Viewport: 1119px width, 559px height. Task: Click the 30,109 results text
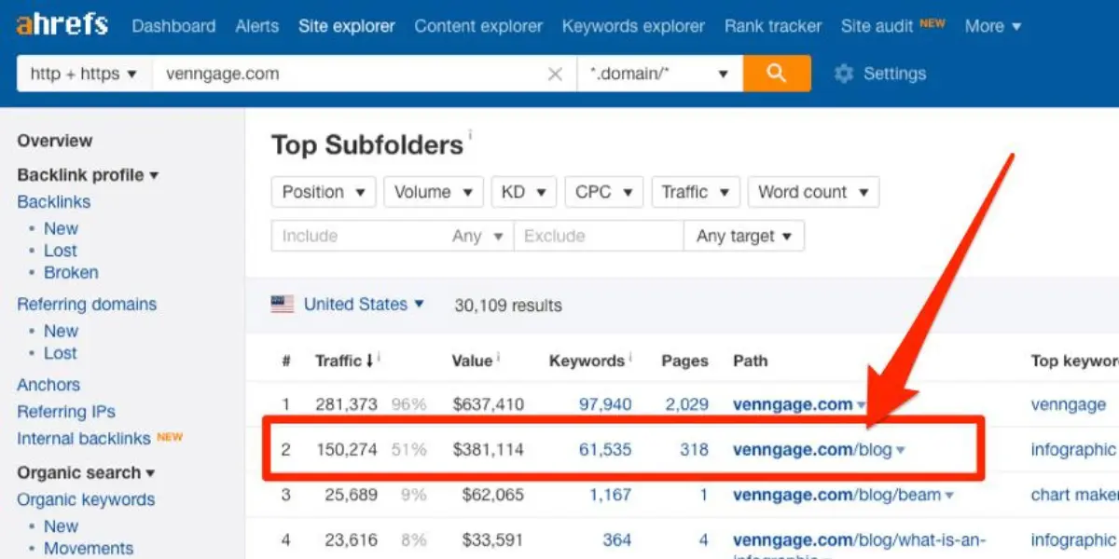(x=508, y=305)
